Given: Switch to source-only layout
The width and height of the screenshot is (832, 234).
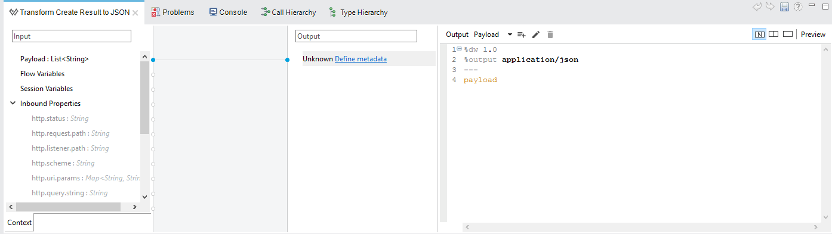Looking at the screenshot, I should coord(788,34).
